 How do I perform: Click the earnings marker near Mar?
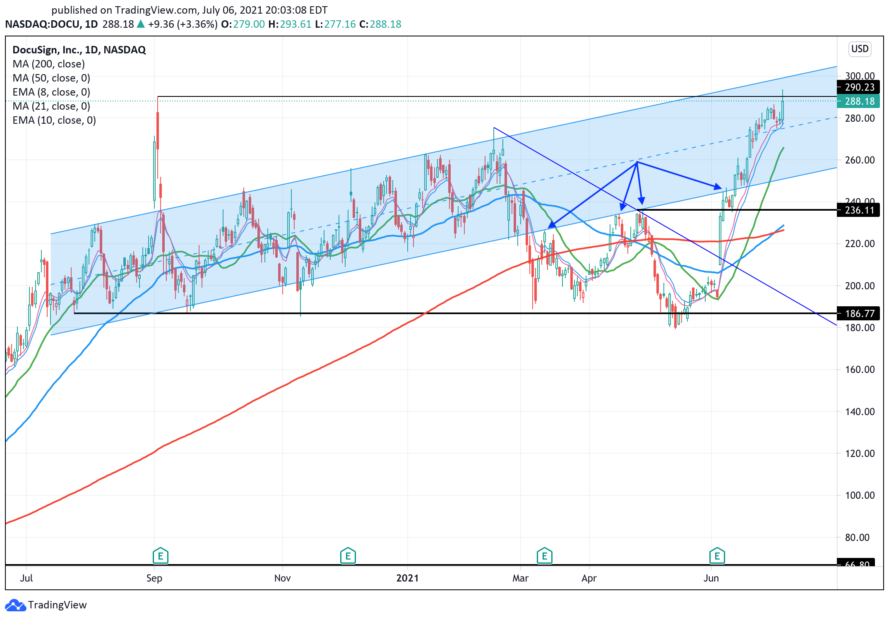tap(544, 556)
